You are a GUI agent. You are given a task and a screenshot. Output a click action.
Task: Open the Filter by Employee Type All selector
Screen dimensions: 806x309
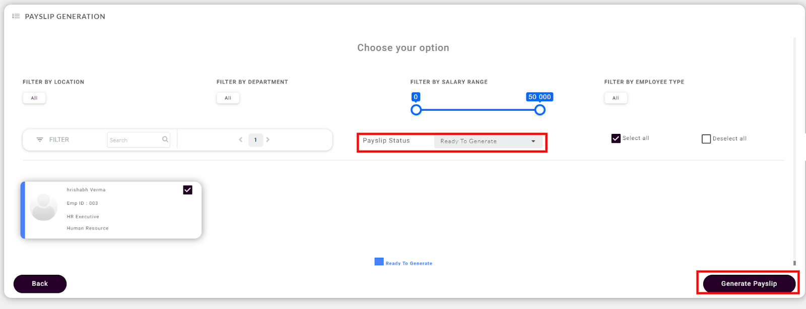[616, 98]
